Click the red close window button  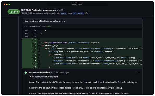click(x=4, y=4)
